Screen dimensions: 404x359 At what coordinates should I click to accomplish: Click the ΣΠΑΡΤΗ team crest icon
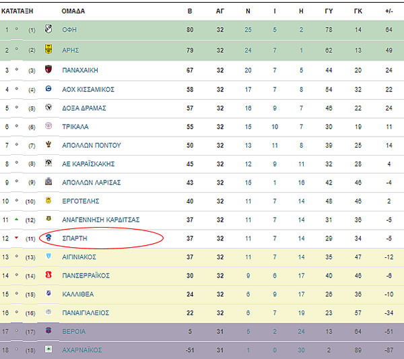(x=48, y=237)
